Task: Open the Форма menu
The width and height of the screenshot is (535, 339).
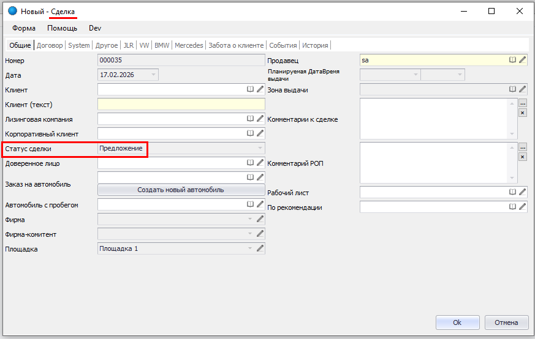Action: coord(24,28)
